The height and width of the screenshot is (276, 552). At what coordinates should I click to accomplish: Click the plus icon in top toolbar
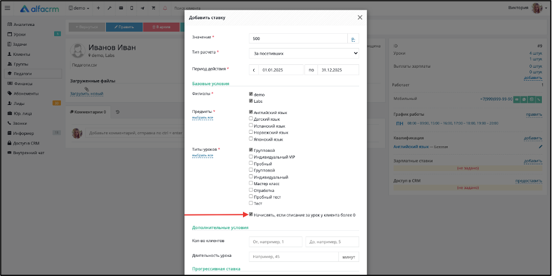(x=98, y=8)
